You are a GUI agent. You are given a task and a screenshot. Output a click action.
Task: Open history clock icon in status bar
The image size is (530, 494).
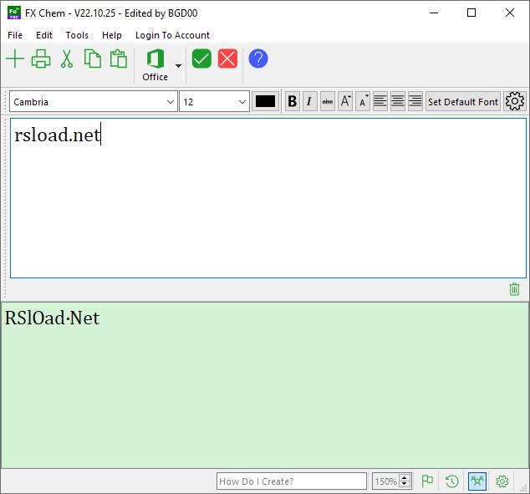(452, 481)
